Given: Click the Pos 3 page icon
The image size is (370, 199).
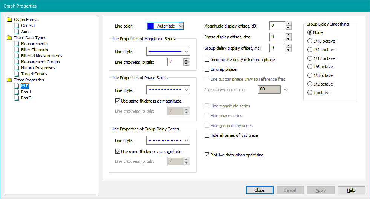Looking at the screenshot, I should point(17,98).
